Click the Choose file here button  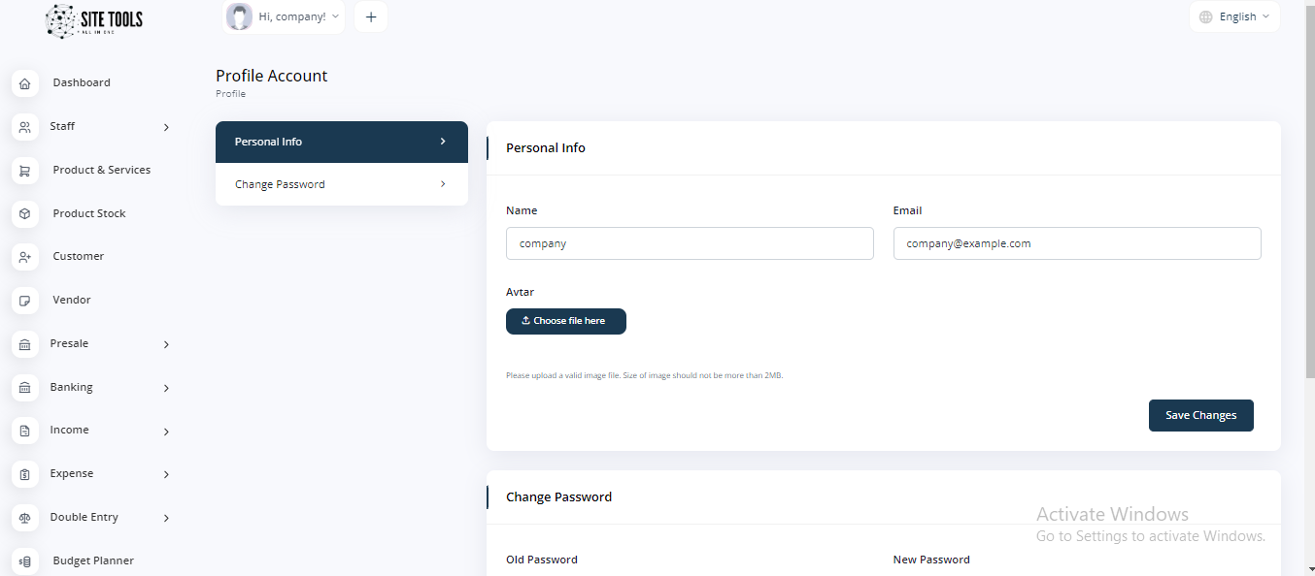(x=565, y=321)
